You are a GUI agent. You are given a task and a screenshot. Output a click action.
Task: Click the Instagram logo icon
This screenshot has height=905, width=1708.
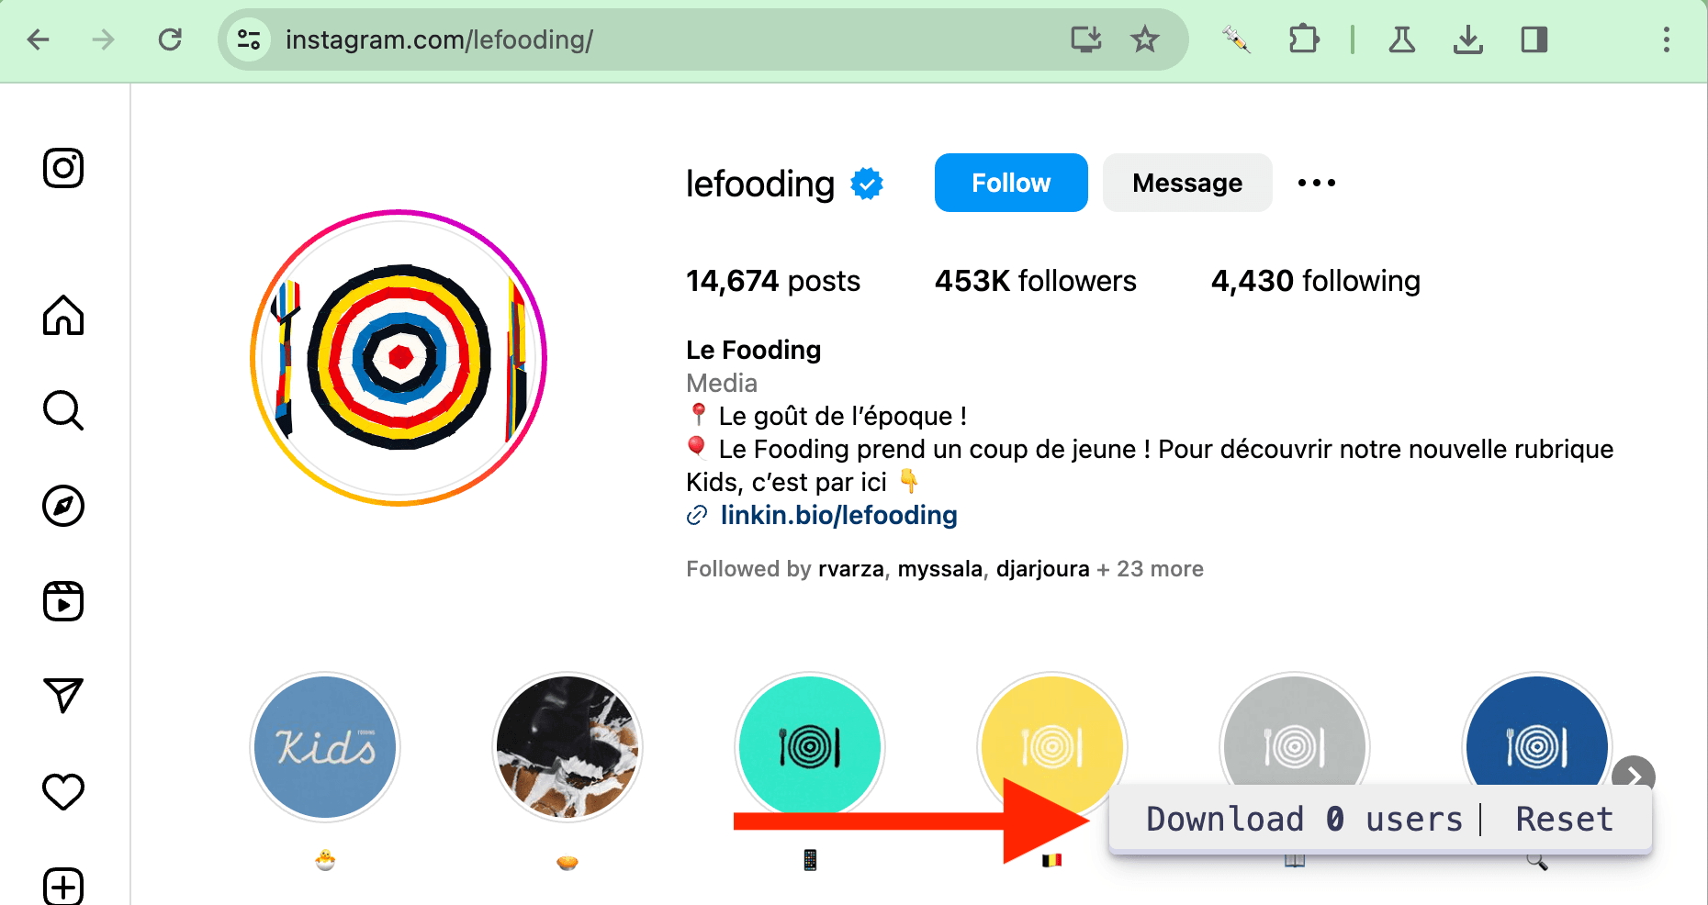(63, 168)
